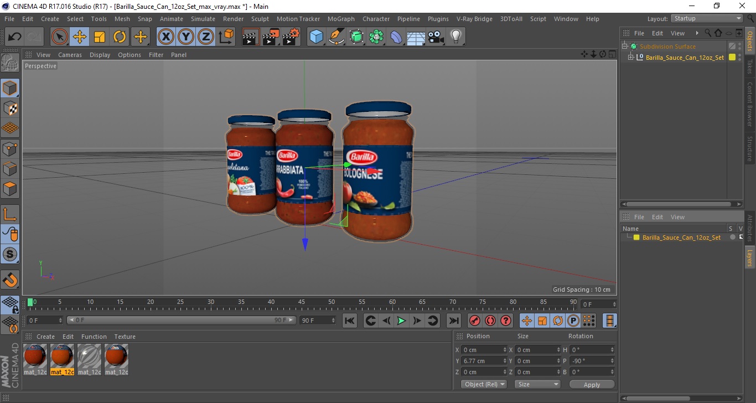
Task: Add Subdivision Surface generator icon
Action: coord(356,37)
